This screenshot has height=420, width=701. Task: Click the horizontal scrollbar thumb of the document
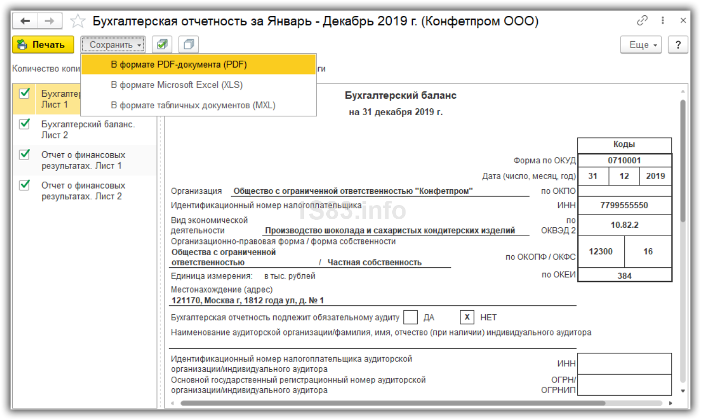(x=393, y=403)
